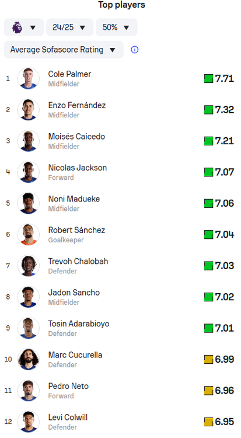
Task: Open Cole Palmer's player photo
Action: (x=28, y=78)
